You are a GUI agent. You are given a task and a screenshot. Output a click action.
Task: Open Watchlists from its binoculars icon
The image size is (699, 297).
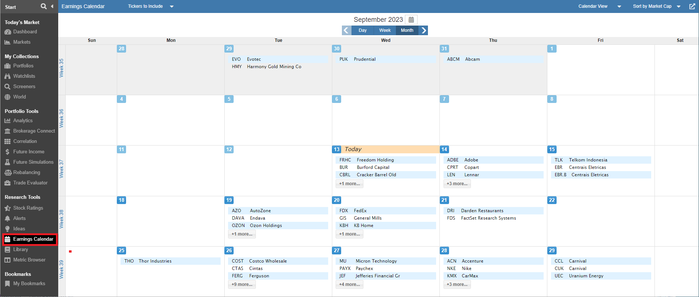(7, 76)
